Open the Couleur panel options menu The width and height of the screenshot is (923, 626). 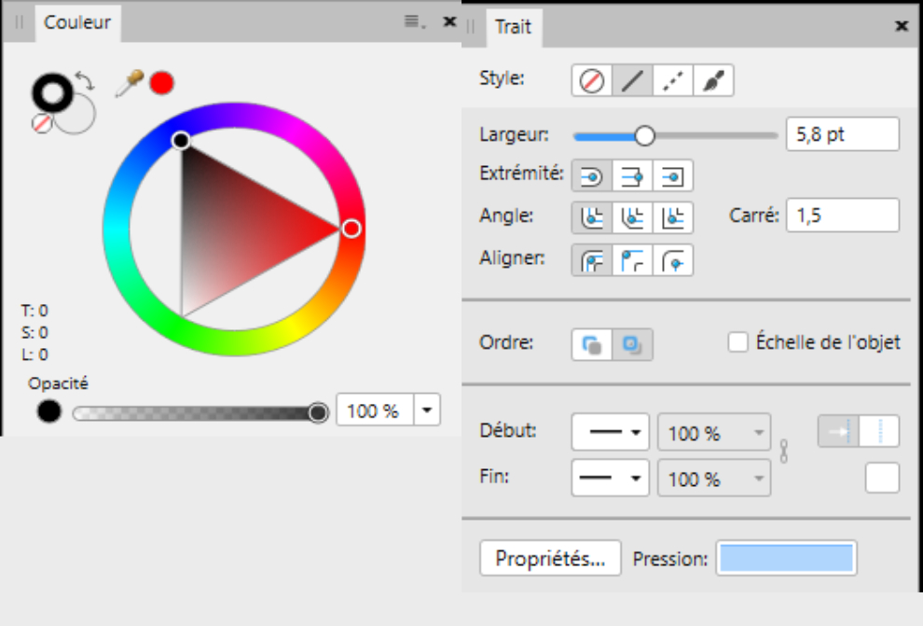[414, 22]
